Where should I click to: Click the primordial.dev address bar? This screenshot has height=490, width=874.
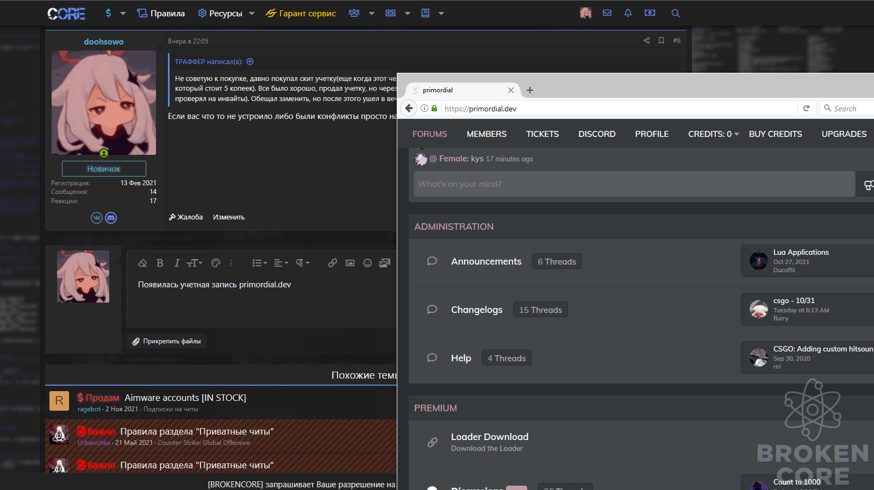tap(620, 109)
